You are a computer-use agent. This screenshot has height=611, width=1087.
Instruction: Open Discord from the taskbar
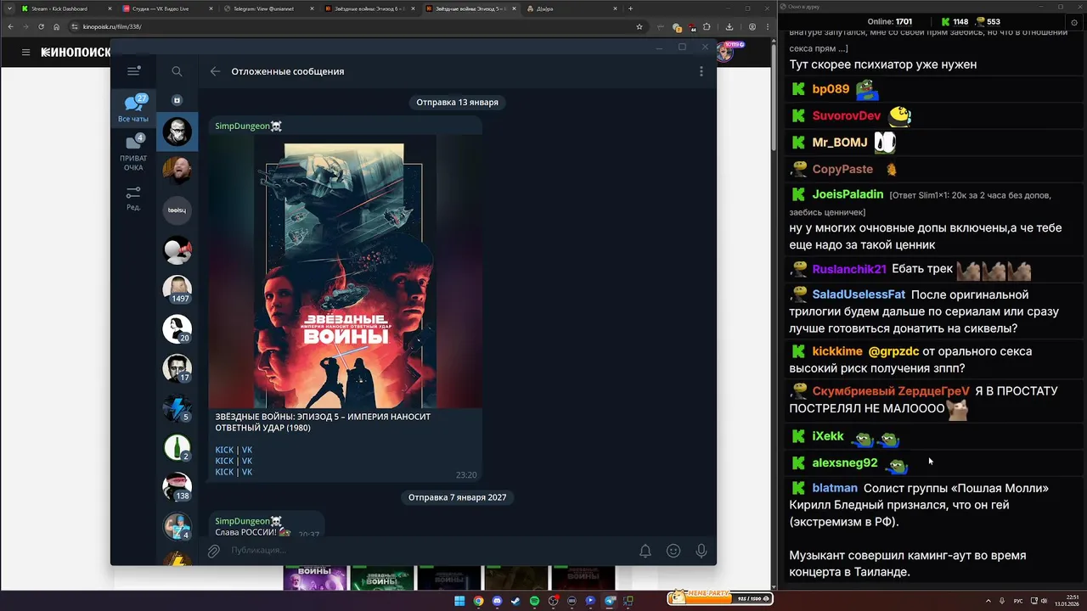coord(497,601)
